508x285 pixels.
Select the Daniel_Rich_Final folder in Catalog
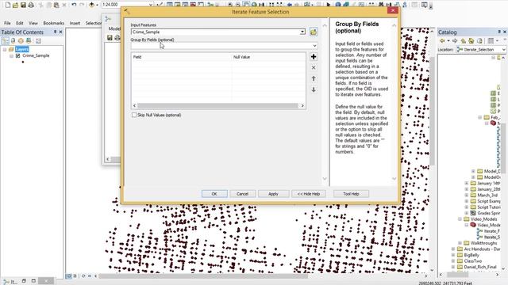point(480,267)
